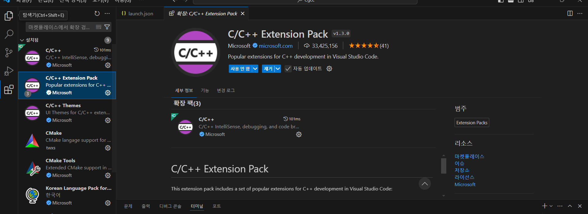Close the bottom panel
Image resolution: width=588 pixels, height=214 pixels.
(x=580, y=206)
